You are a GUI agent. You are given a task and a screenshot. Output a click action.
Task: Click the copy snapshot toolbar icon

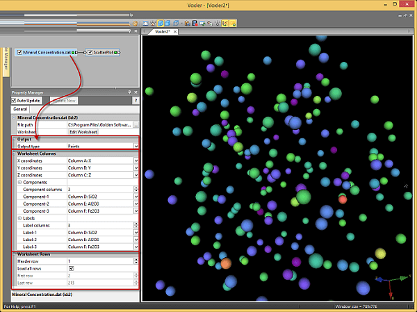[188, 24]
